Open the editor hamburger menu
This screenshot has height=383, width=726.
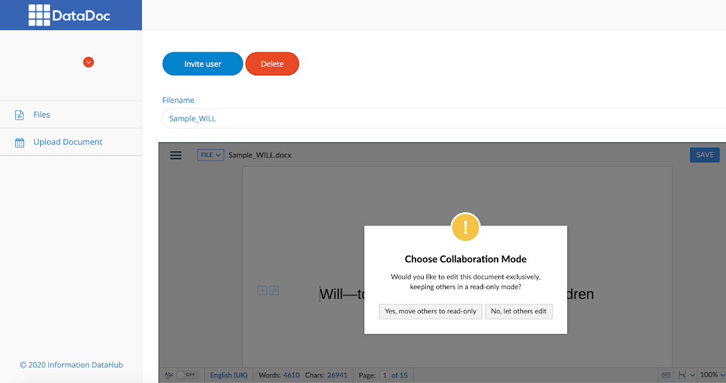click(x=176, y=155)
